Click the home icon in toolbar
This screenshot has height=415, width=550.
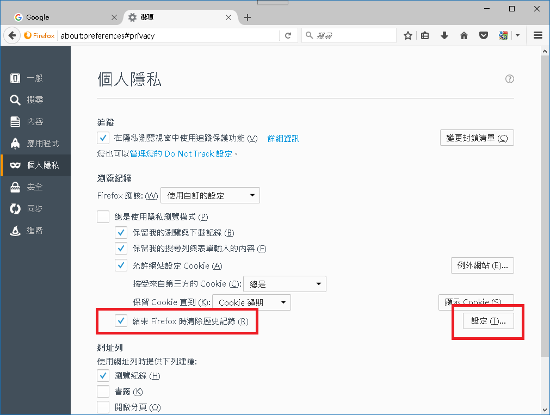464,35
